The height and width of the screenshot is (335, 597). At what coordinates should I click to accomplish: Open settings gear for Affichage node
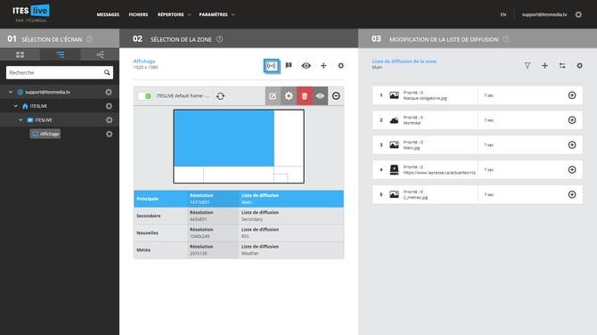[109, 134]
